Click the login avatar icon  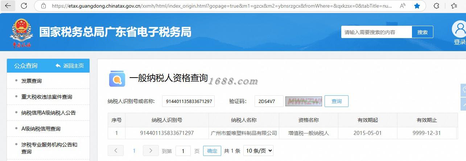459,29
